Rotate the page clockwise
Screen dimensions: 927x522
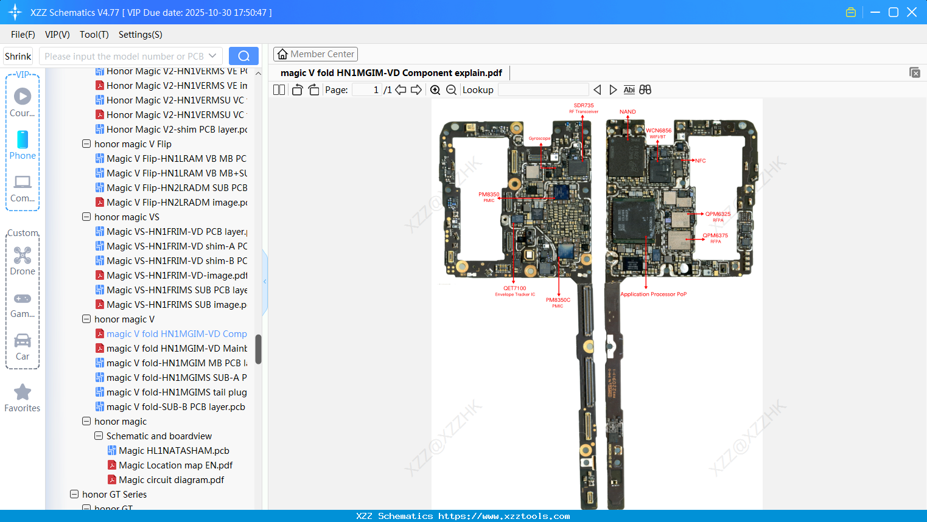(x=313, y=90)
